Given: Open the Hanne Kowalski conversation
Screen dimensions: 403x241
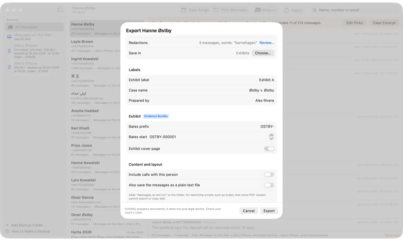Looking at the screenshot, I should [95, 167].
